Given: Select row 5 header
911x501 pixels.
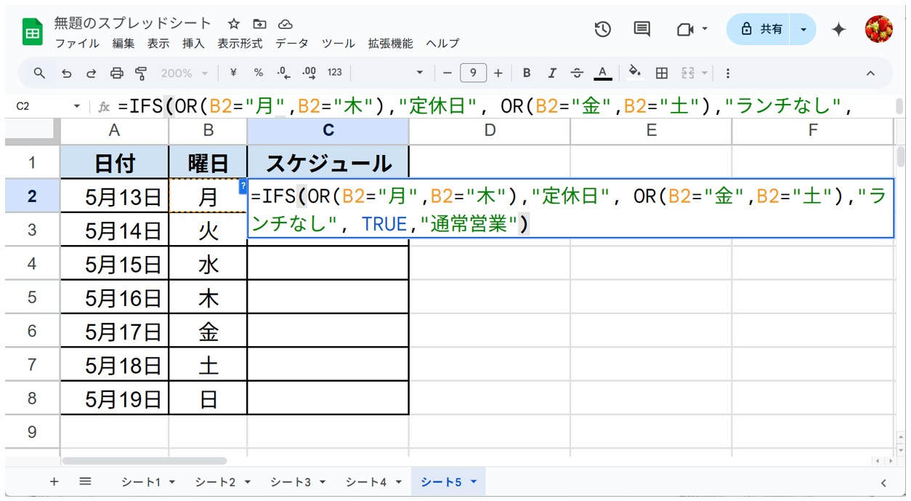Looking at the screenshot, I should (x=32, y=297).
